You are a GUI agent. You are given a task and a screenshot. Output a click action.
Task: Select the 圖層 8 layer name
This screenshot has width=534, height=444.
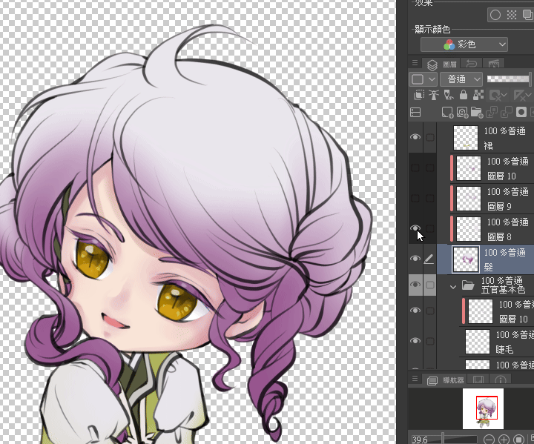pos(499,236)
